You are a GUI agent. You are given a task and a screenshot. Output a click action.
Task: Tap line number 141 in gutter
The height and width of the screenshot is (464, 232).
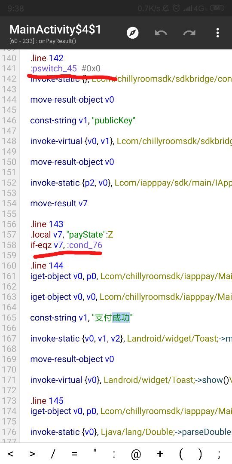9,69
